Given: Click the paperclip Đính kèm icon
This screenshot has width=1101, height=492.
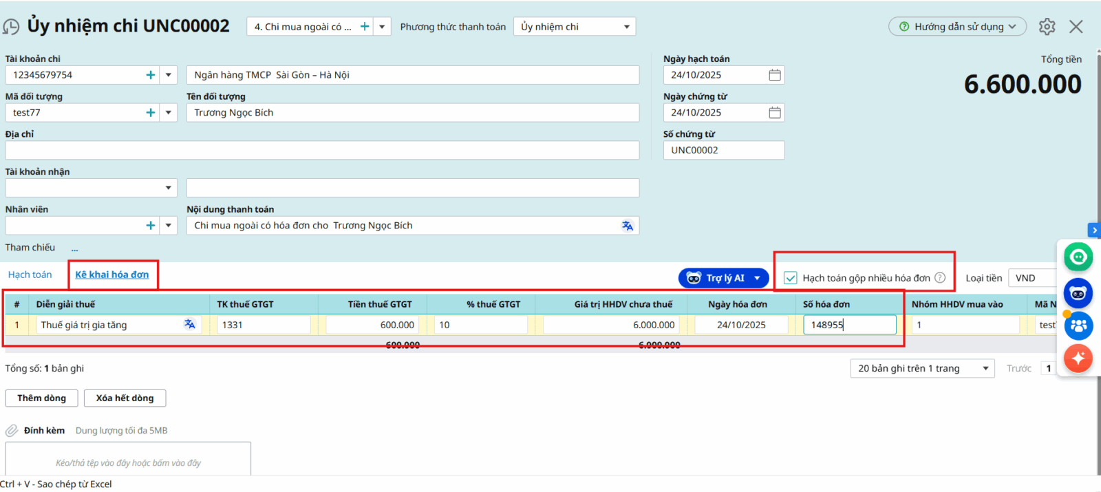Looking at the screenshot, I should pyautogui.click(x=12, y=431).
